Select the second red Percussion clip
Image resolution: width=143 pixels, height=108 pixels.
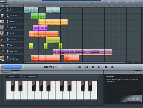click(x=71, y=58)
